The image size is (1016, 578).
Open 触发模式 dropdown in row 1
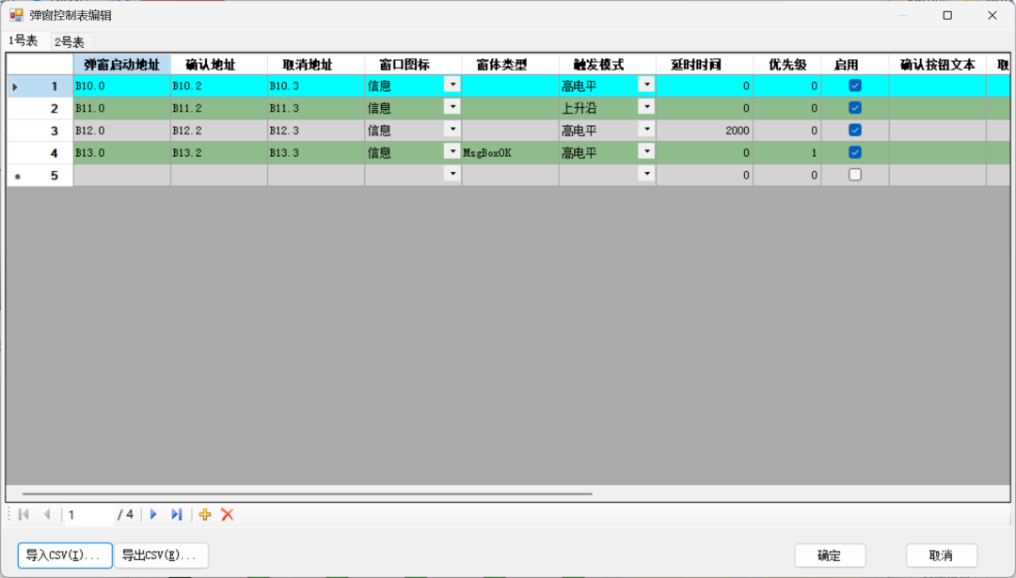coord(646,85)
